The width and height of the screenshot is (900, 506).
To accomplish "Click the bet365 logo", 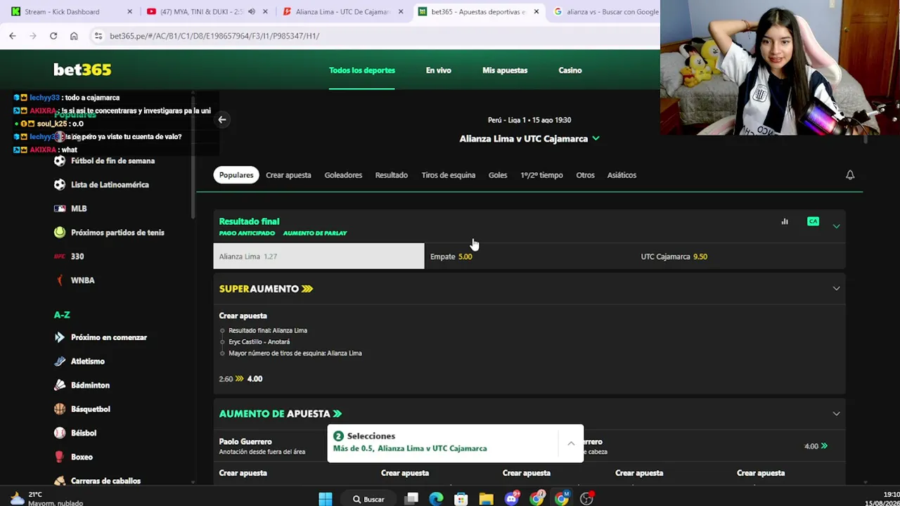I will [82, 70].
